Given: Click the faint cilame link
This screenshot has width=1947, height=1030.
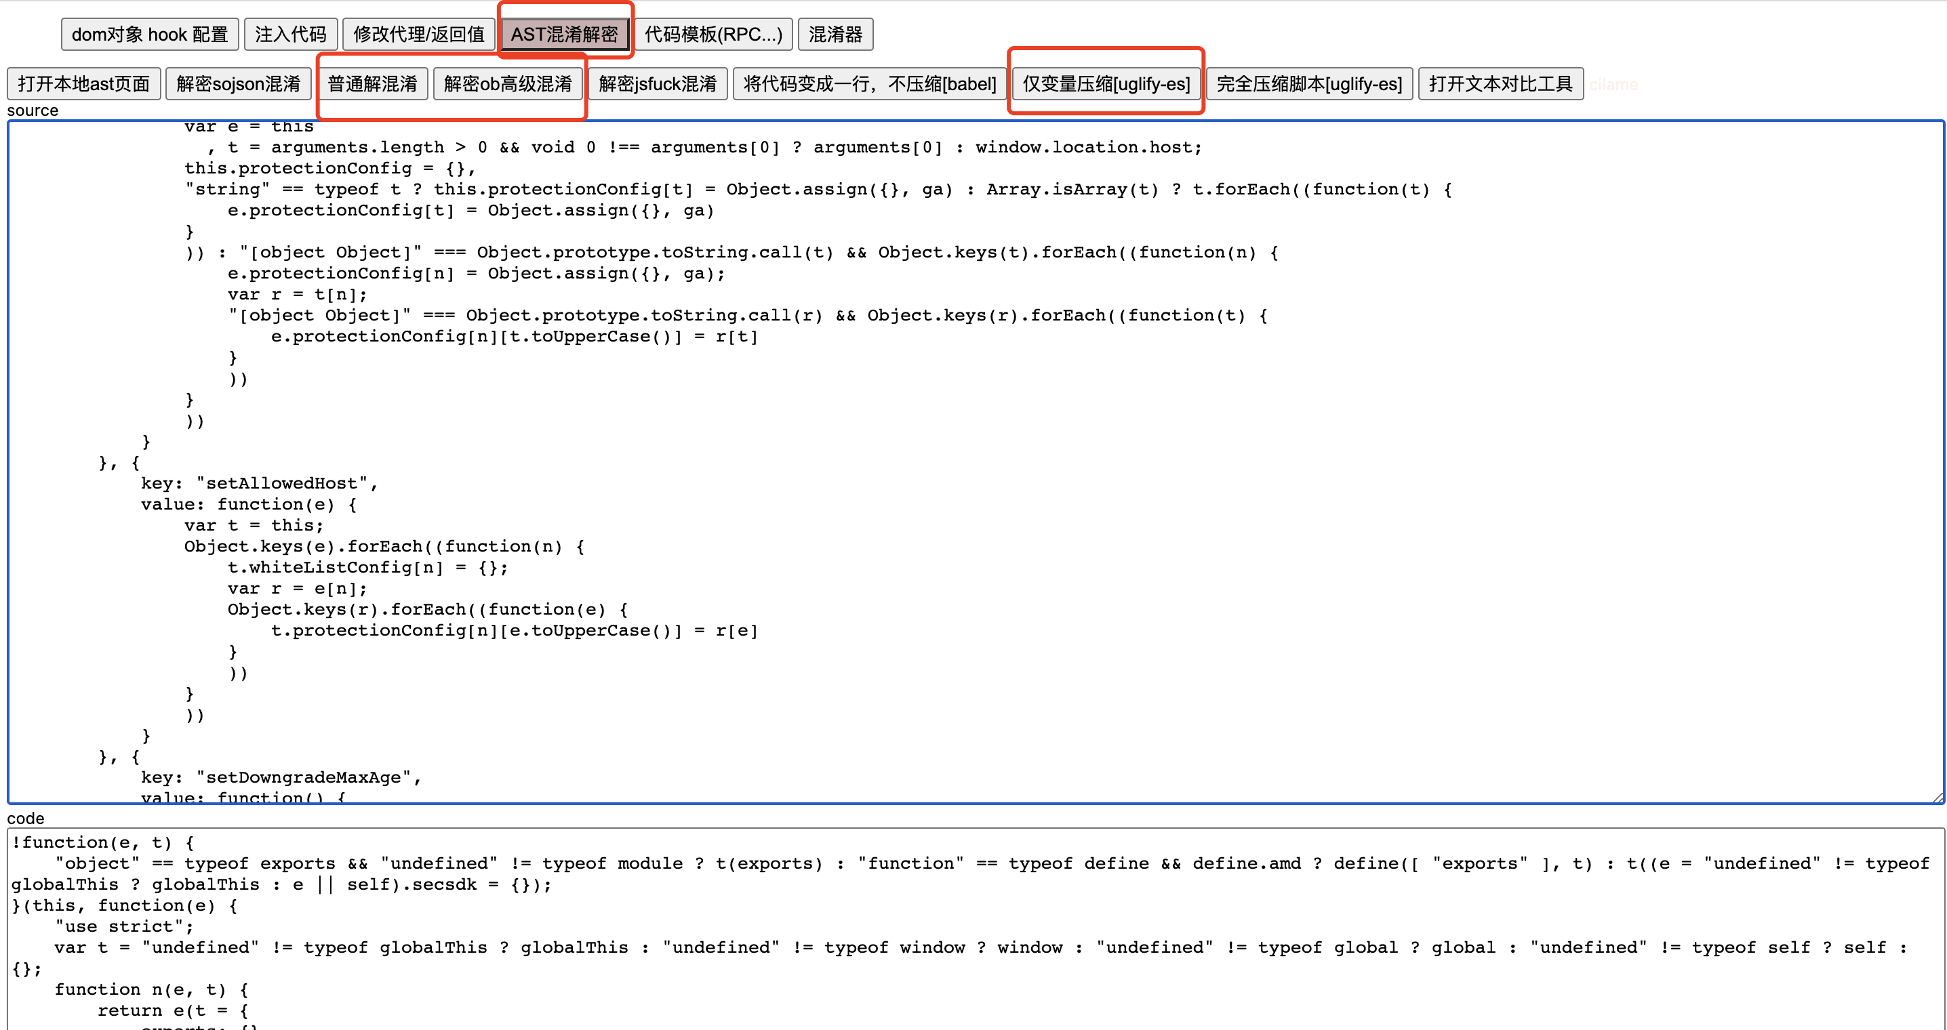Looking at the screenshot, I should point(1613,85).
